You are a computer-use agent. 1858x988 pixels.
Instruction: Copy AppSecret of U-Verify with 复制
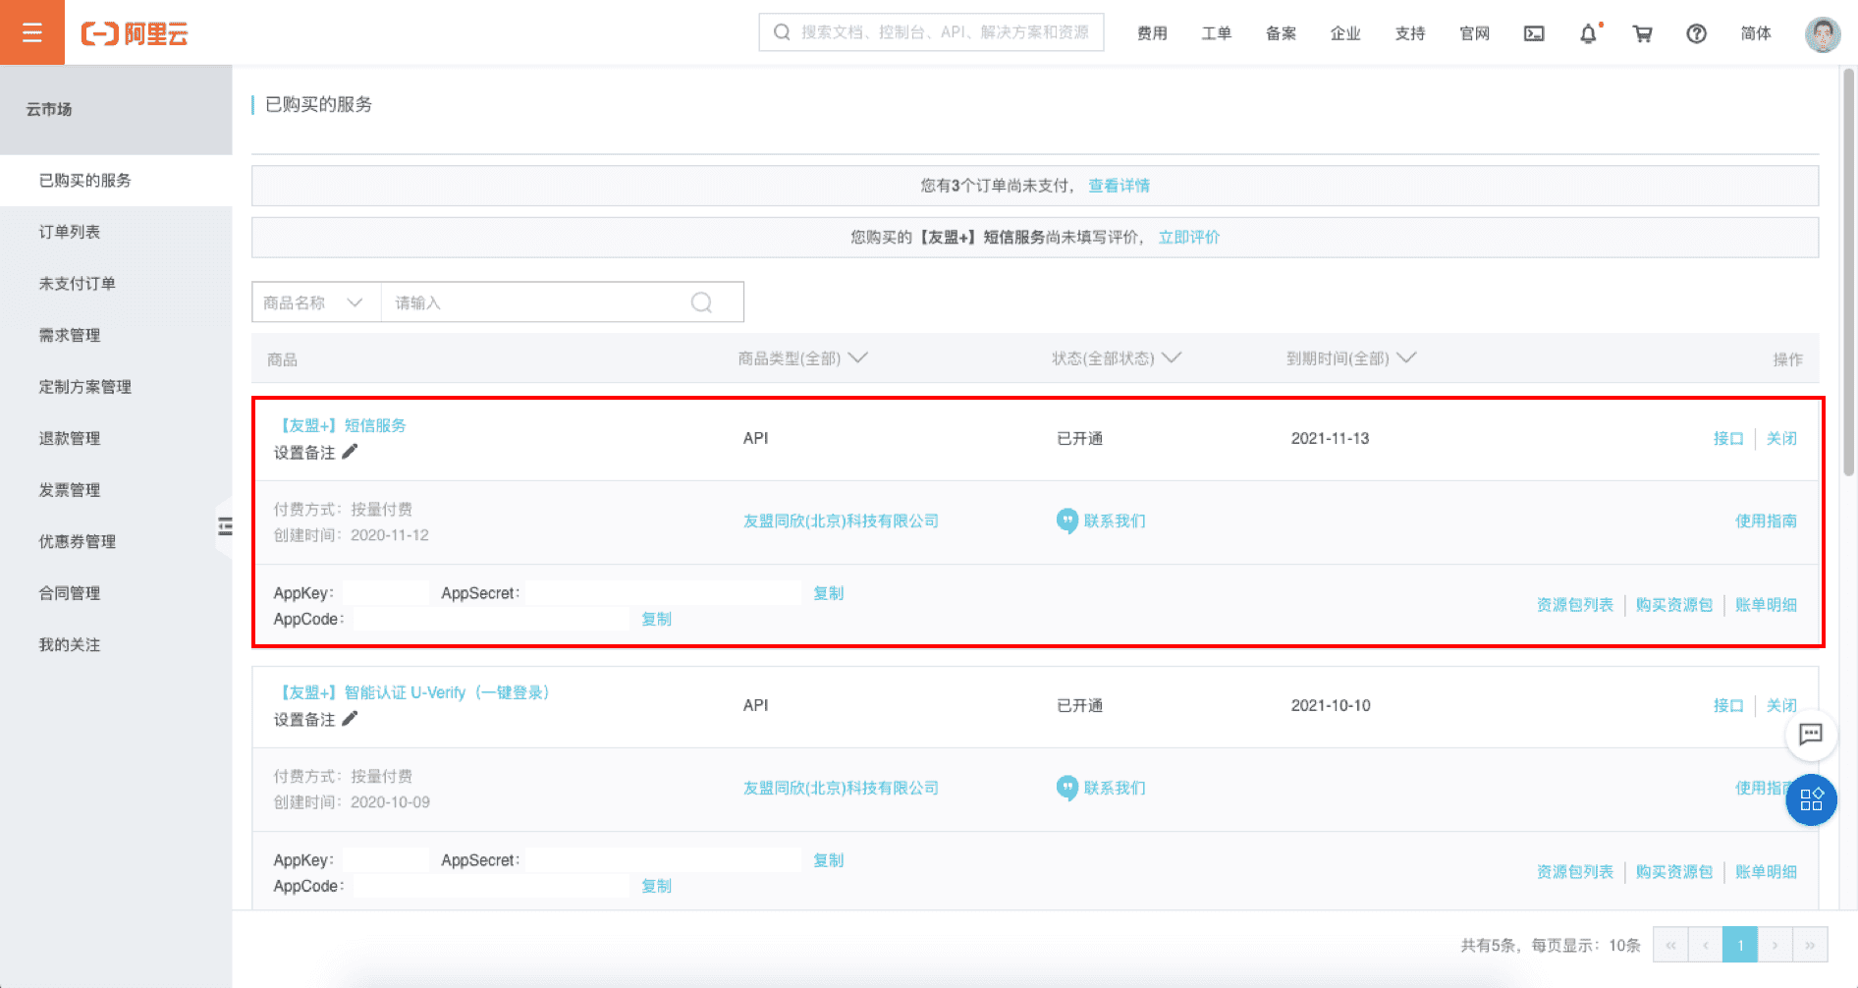828,860
